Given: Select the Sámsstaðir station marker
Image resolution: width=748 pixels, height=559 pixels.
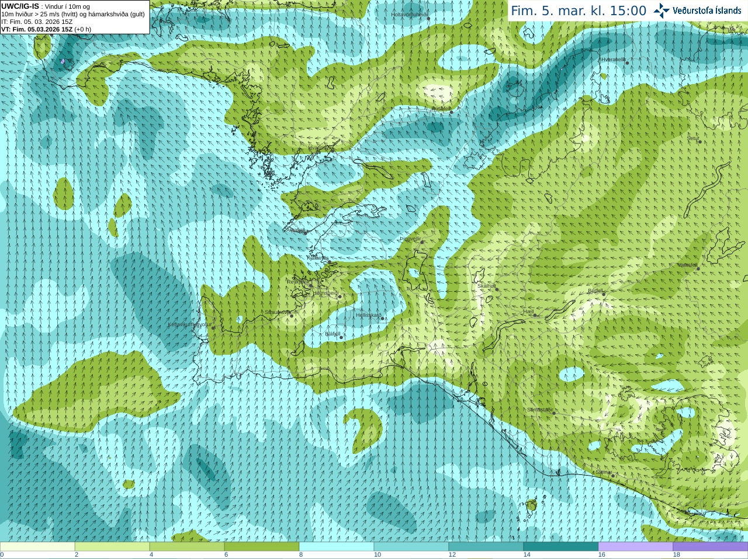Looking at the screenshot, I should point(554,413).
